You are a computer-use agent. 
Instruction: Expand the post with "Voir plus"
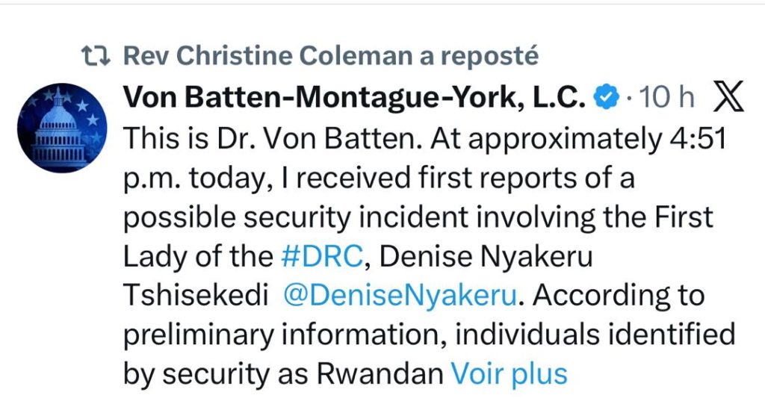(x=509, y=373)
